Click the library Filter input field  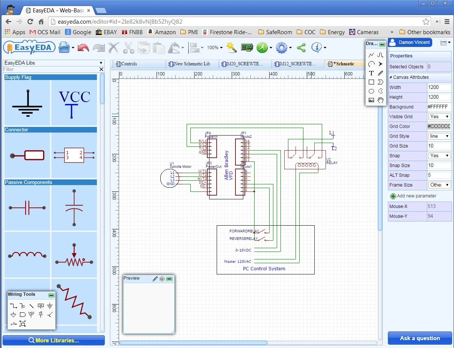pos(51,69)
